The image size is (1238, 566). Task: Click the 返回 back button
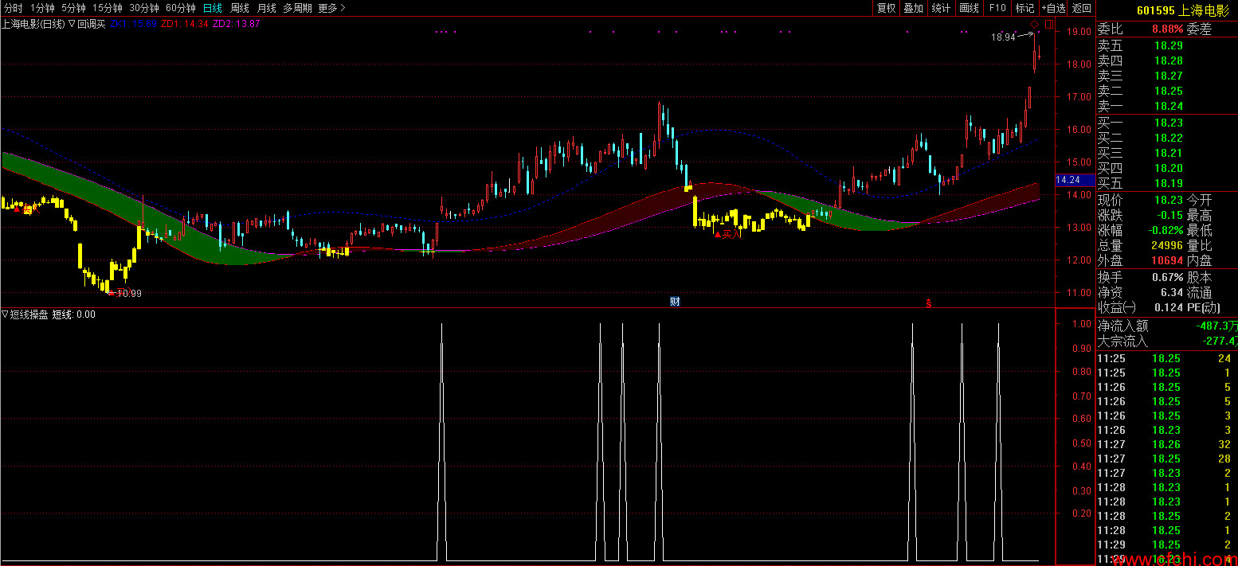tap(1081, 8)
